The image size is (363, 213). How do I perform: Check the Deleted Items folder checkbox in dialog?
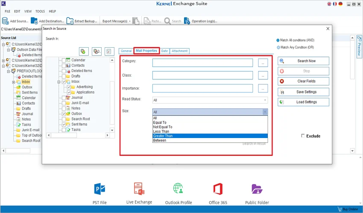click(64, 71)
